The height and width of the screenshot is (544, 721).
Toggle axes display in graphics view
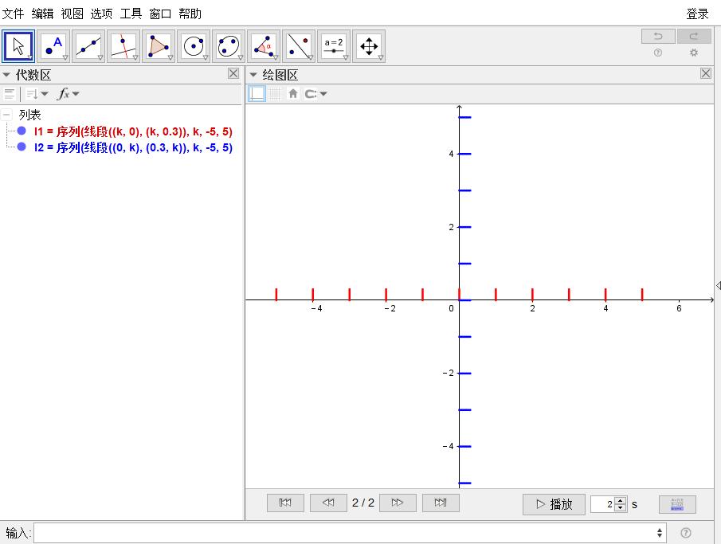257,94
